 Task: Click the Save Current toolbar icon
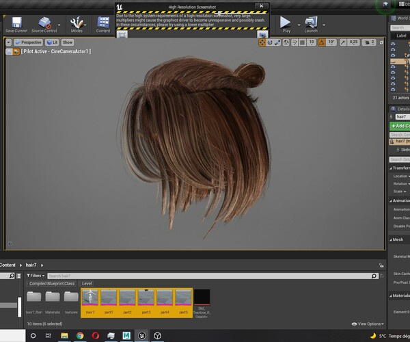pos(16,25)
